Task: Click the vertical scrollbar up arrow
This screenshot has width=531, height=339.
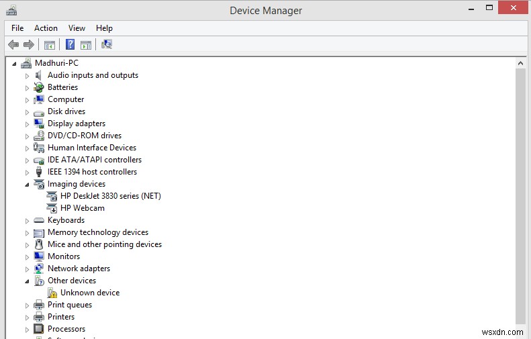Action: (x=520, y=63)
